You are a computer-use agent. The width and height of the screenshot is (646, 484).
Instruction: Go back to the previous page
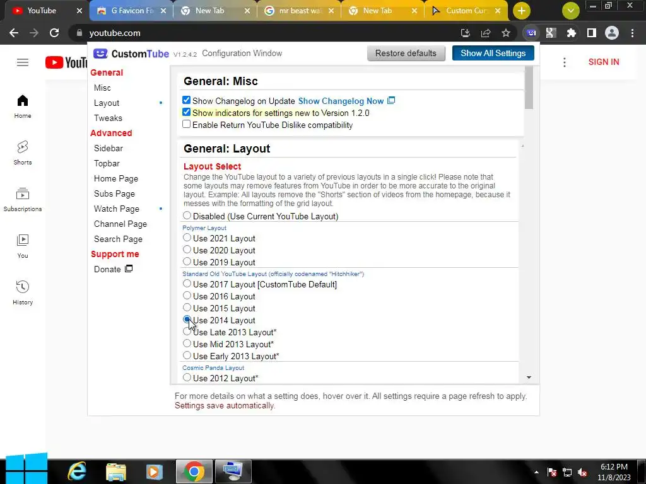click(x=14, y=33)
